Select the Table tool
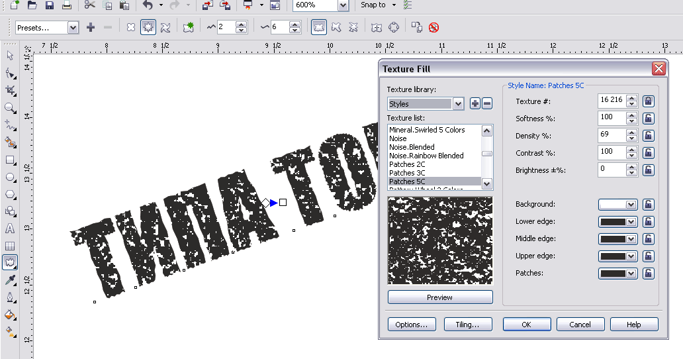683x359 pixels. pos(10,246)
